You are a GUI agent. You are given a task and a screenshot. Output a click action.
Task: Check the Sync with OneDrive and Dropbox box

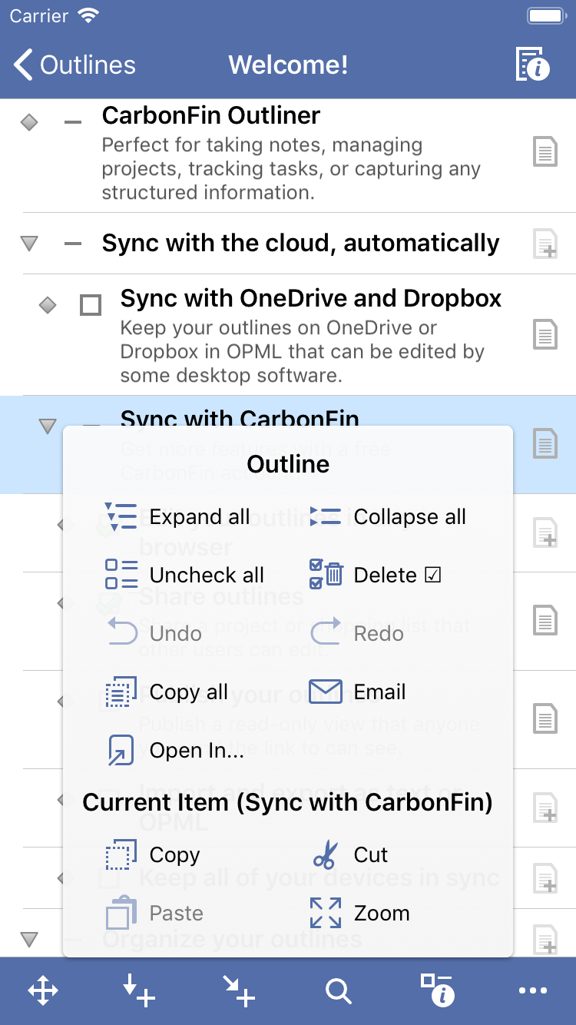point(91,306)
